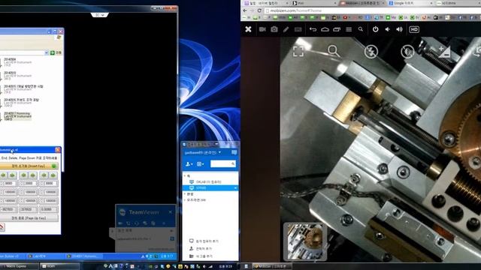Close the remote LabVIEW panel window
The image size is (481, 270).
pos(58,150)
